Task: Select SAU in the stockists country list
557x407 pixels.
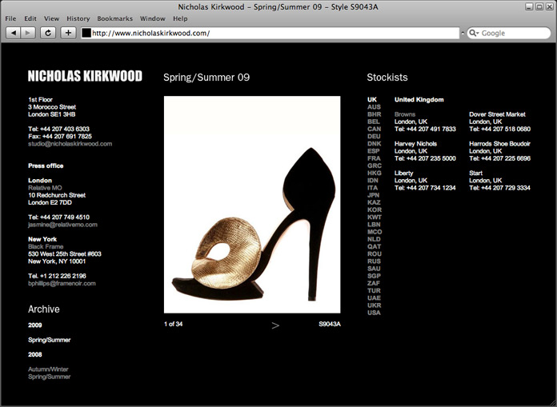Action: point(374,269)
